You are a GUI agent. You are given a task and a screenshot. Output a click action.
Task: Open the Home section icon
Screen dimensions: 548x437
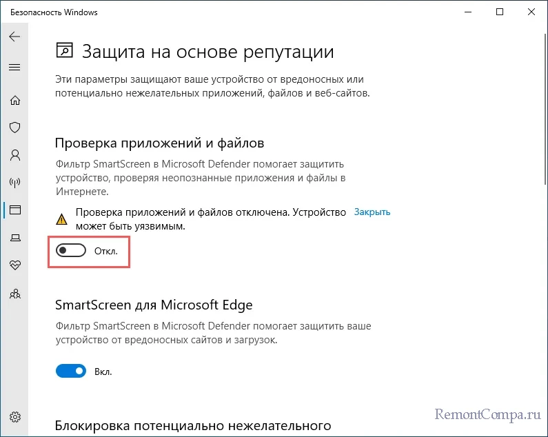point(15,101)
